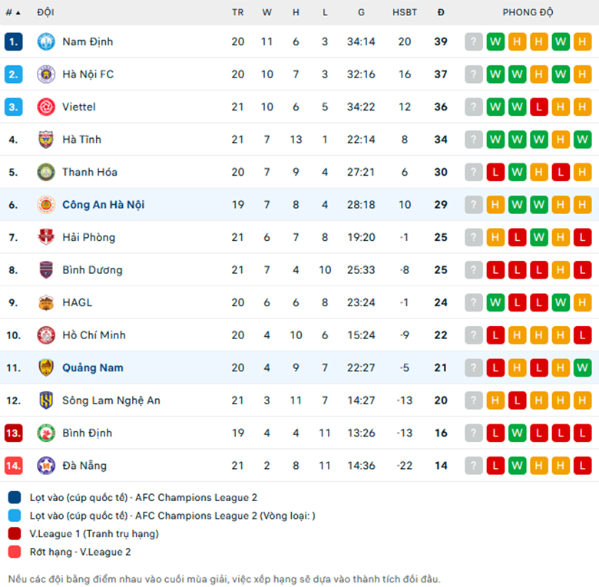Sort standings by the Đ points column

[x=441, y=12]
